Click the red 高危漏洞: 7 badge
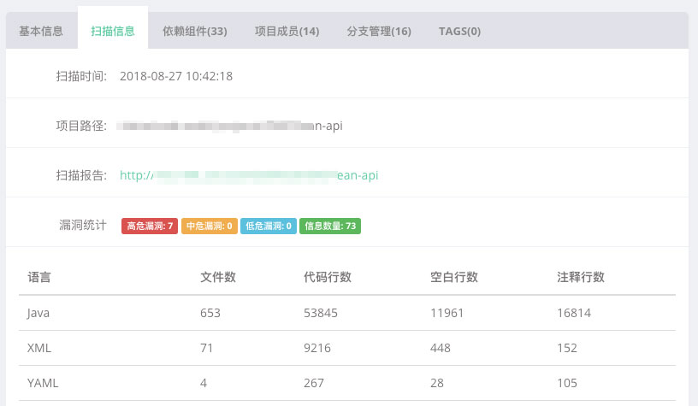698x406 pixels. click(150, 226)
